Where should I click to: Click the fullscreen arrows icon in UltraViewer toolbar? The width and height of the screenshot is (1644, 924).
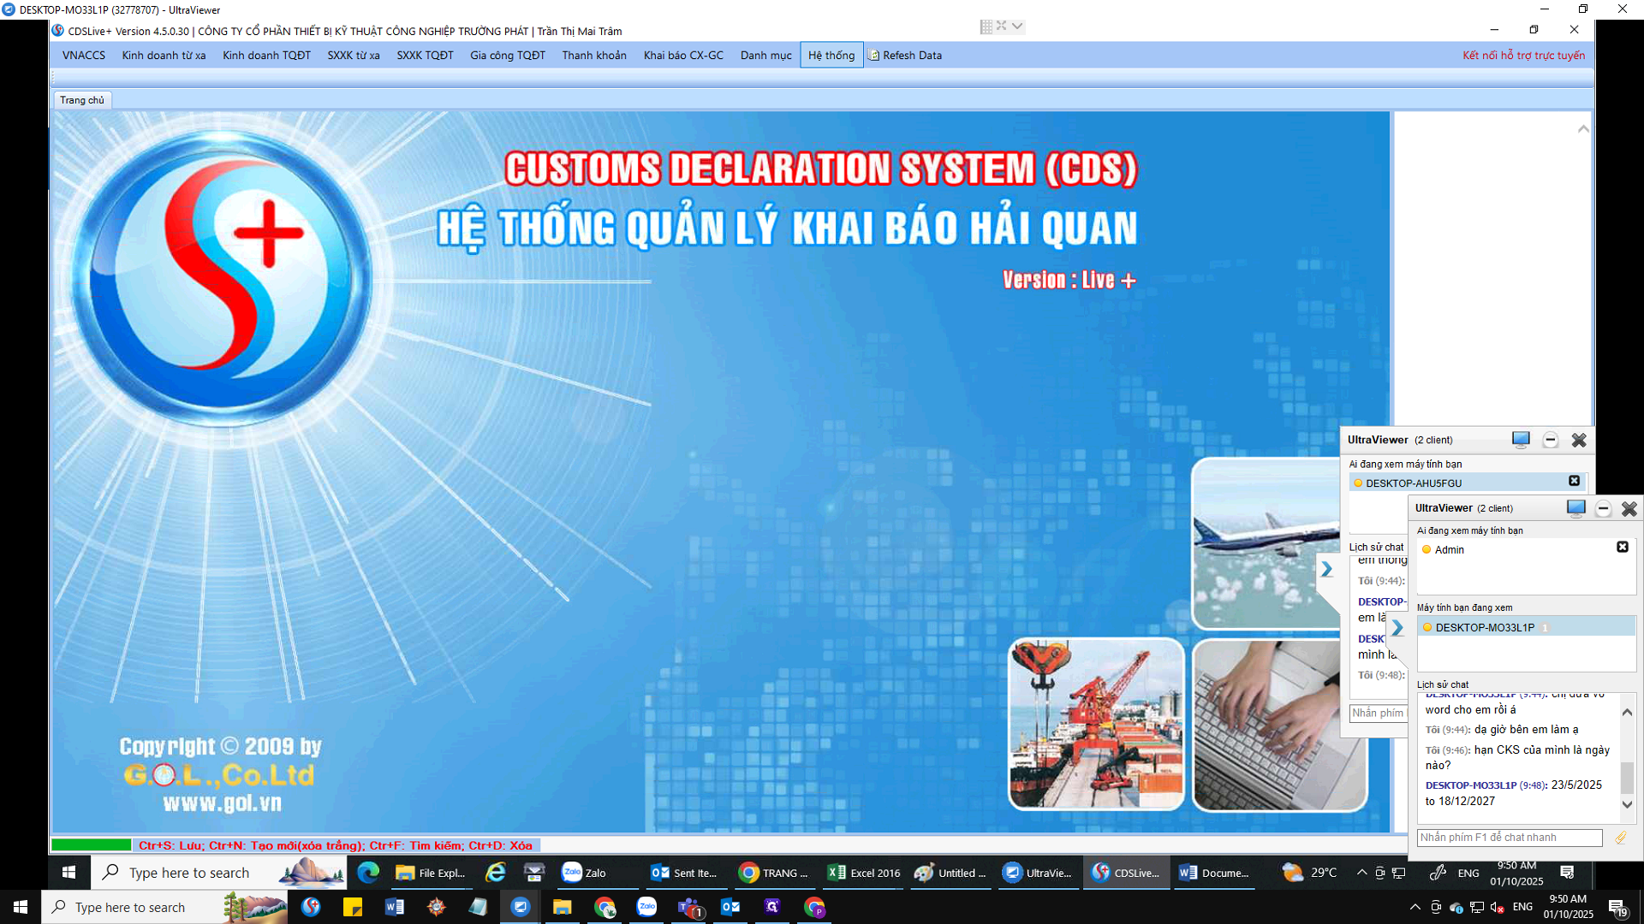coord(1001,26)
